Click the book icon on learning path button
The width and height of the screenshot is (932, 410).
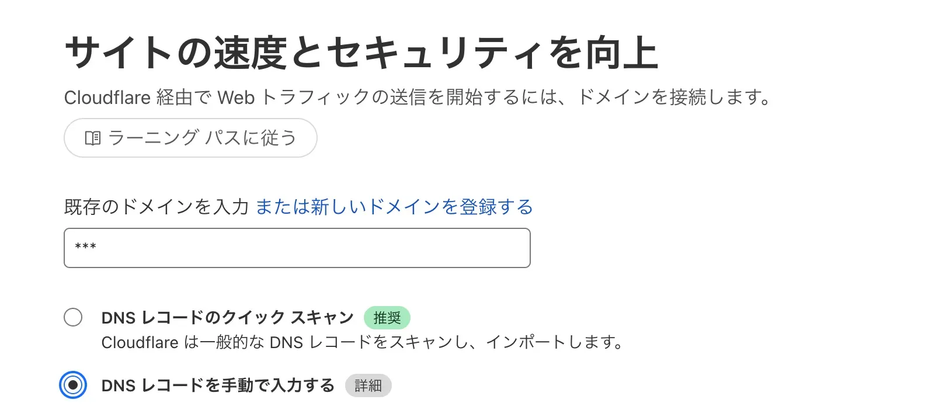(x=93, y=138)
